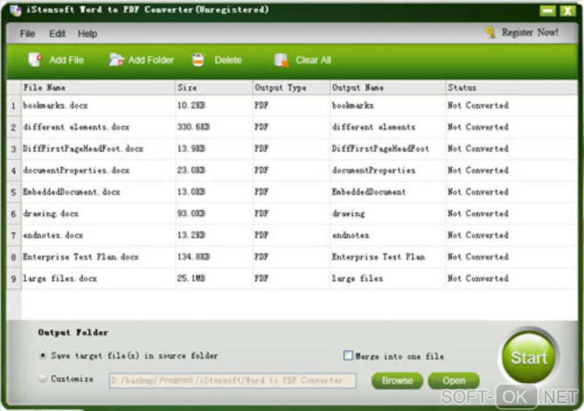
Task: Click the Delete label
Action: pos(228,60)
